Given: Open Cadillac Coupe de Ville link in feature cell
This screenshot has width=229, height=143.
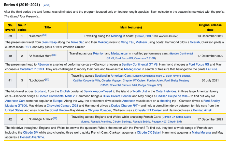Looking at the screenshot, I should [x=87, y=80].
